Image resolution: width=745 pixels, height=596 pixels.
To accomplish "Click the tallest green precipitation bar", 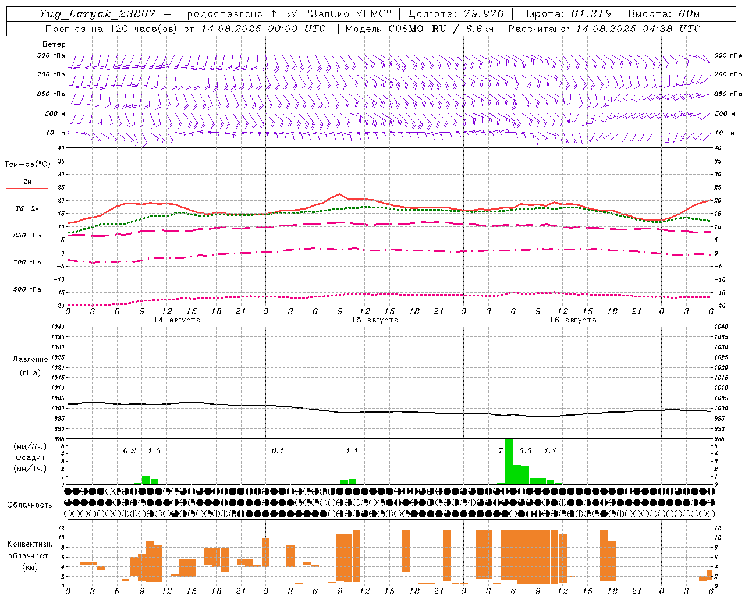I will (x=509, y=461).
